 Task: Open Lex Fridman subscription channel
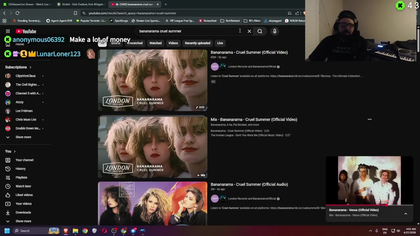[x=24, y=111]
